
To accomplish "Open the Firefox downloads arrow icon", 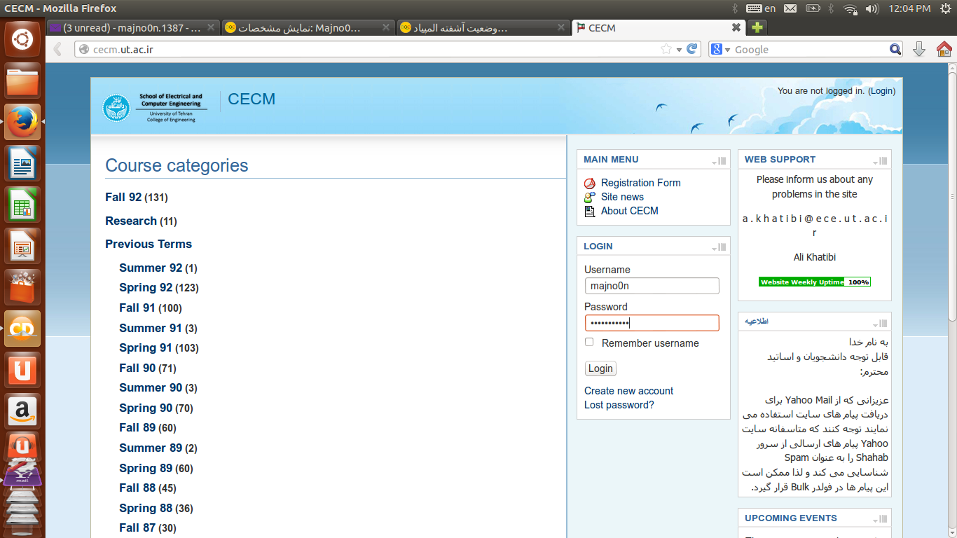I will point(919,49).
